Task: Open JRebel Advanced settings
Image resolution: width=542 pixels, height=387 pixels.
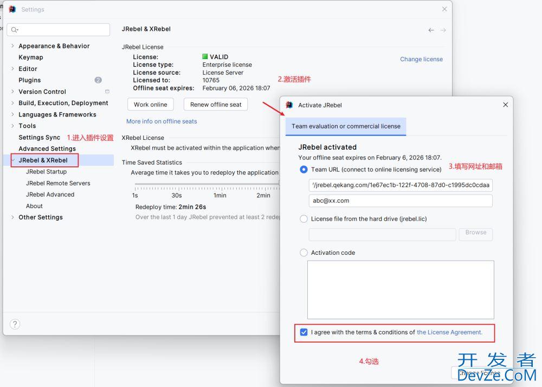Action: [x=50, y=195]
